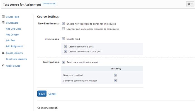Screen dimensions: 195x111
Task: Click the About Course sidebar icon
Action: pos(3,66)
